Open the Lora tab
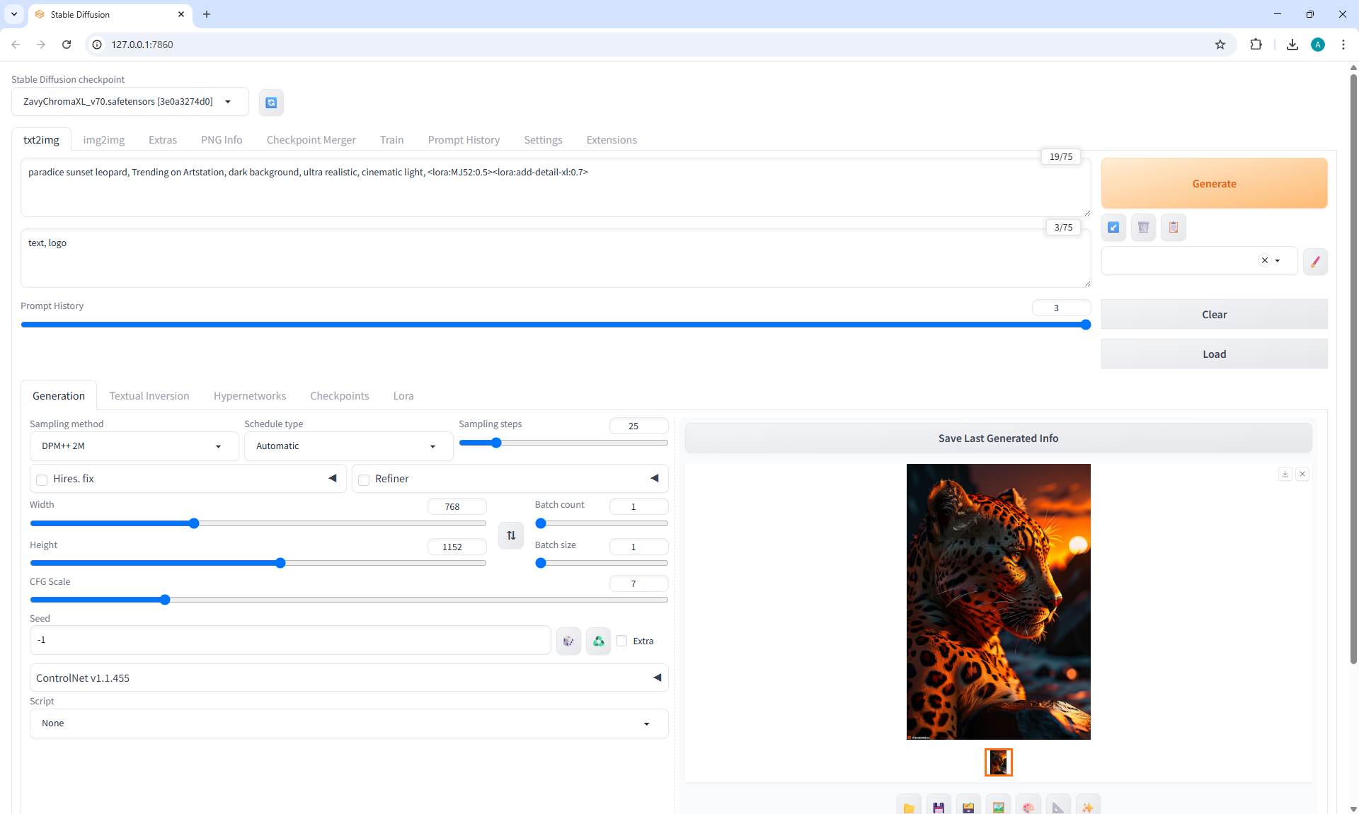 (403, 395)
